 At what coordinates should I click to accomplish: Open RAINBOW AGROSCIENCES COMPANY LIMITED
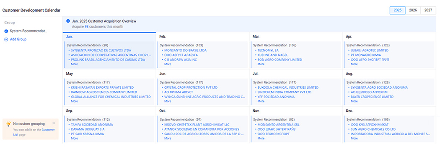(x=104, y=92)
